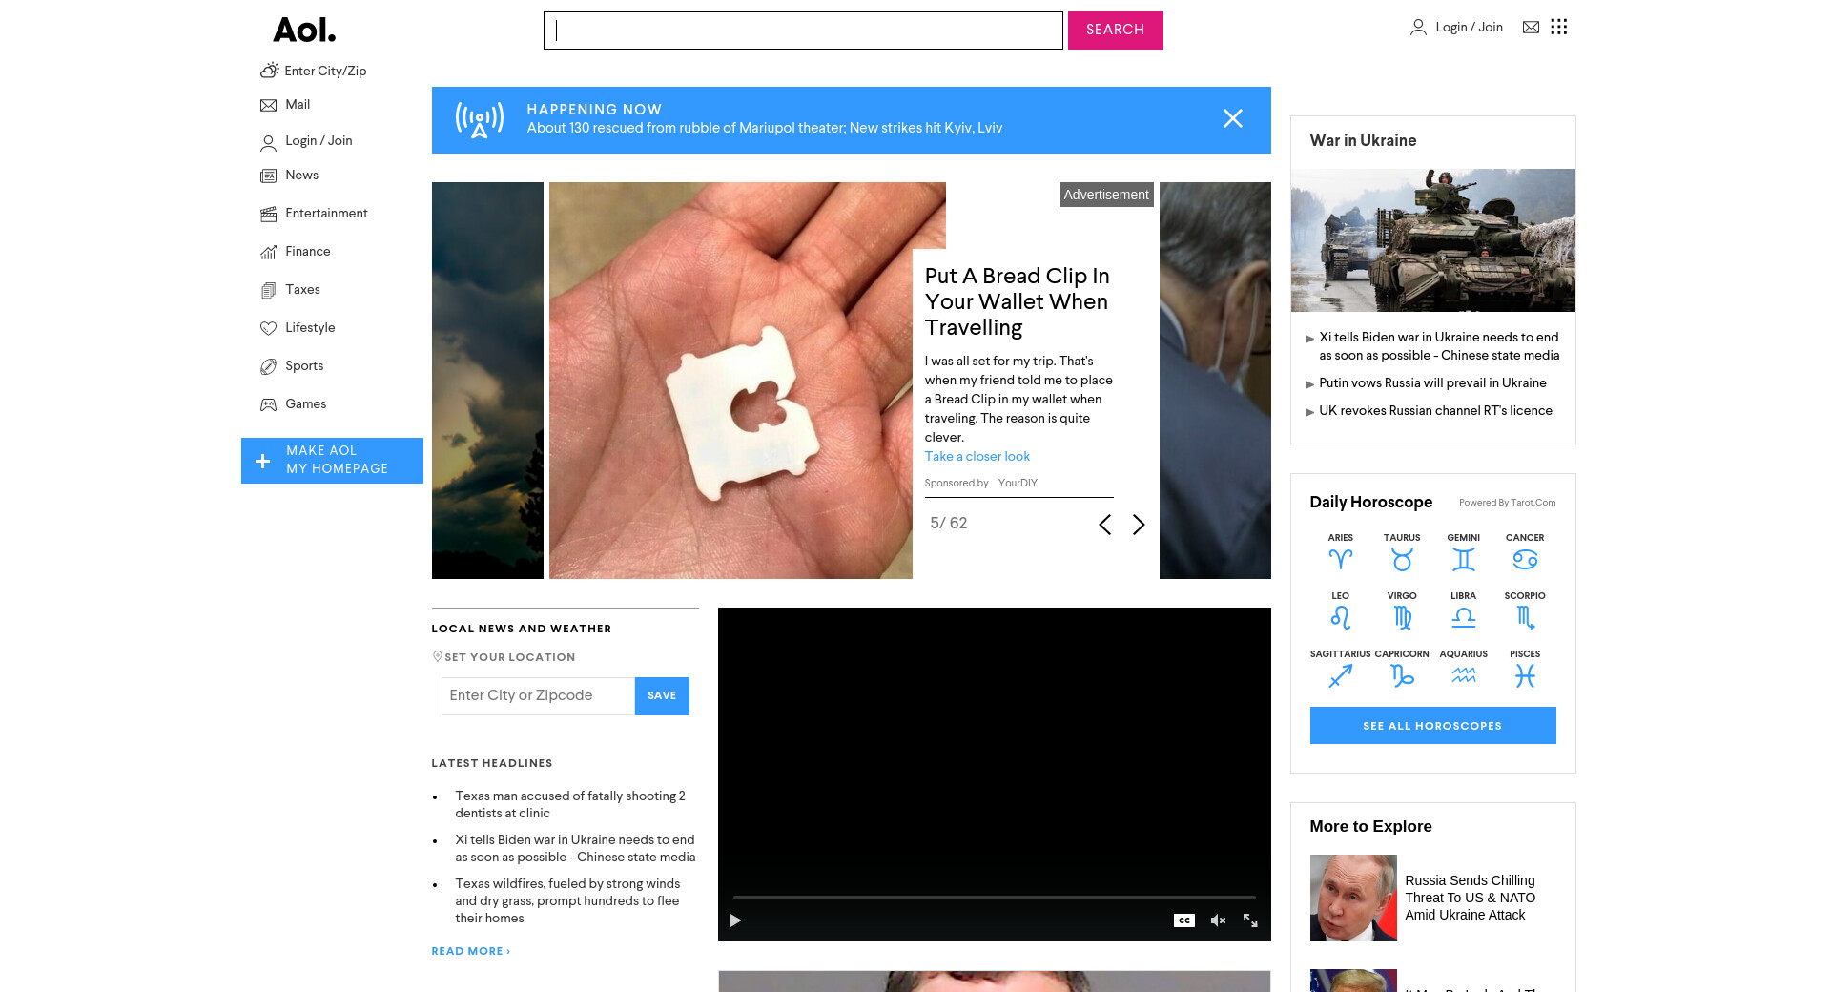The width and height of the screenshot is (1831, 992).
Task: Go back with the previous slide arrow
Action: (1104, 525)
